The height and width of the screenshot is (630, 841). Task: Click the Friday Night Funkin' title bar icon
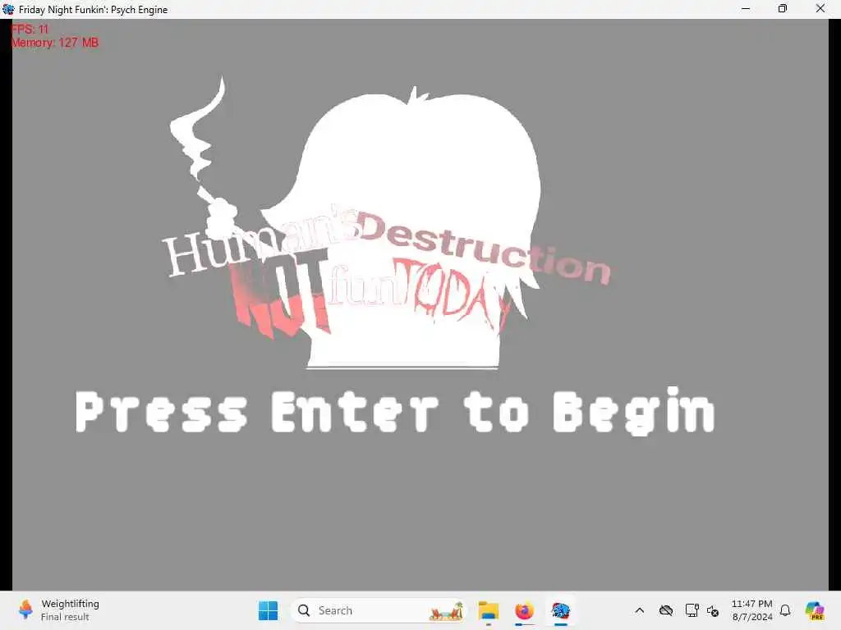click(x=8, y=9)
